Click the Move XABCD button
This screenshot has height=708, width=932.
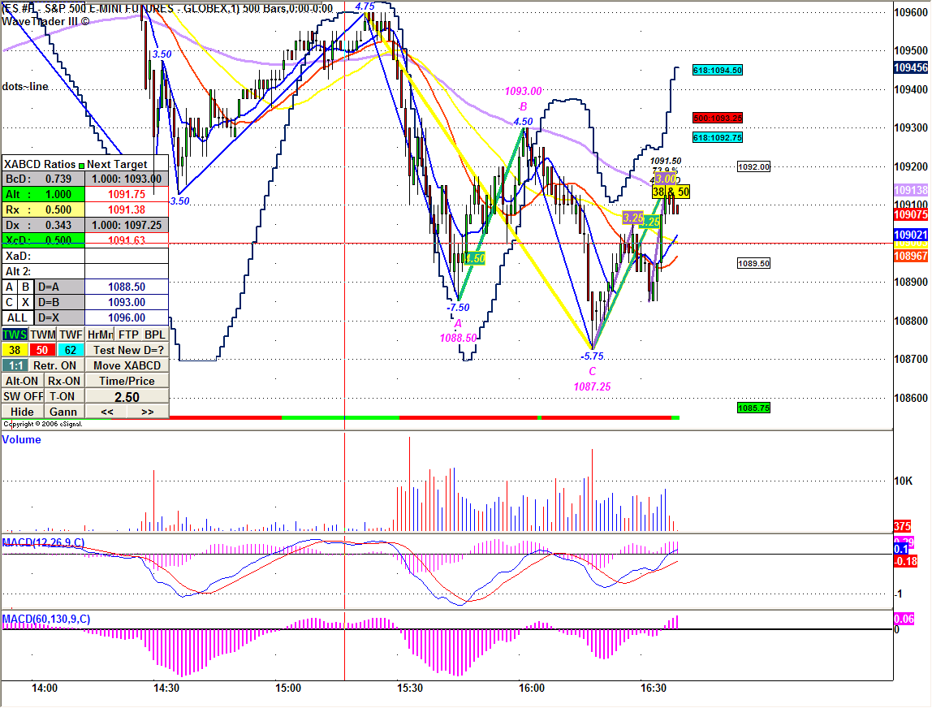(x=127, y=365)
